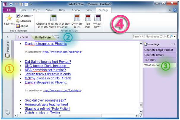Viewport: 180px width, 120px height.
Task: Click the Undo icon in quick access toolbar
Action: (16, 4)
